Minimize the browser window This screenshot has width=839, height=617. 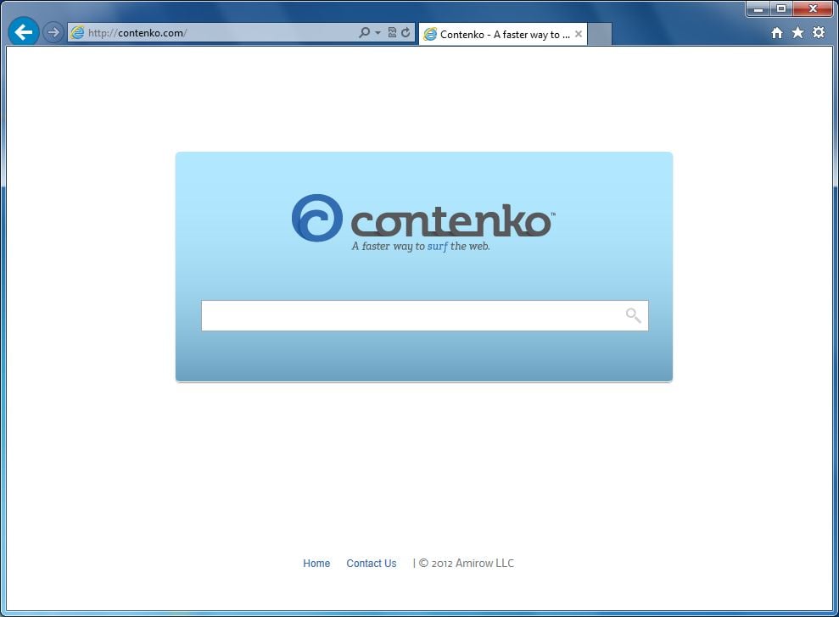(758, 8)
